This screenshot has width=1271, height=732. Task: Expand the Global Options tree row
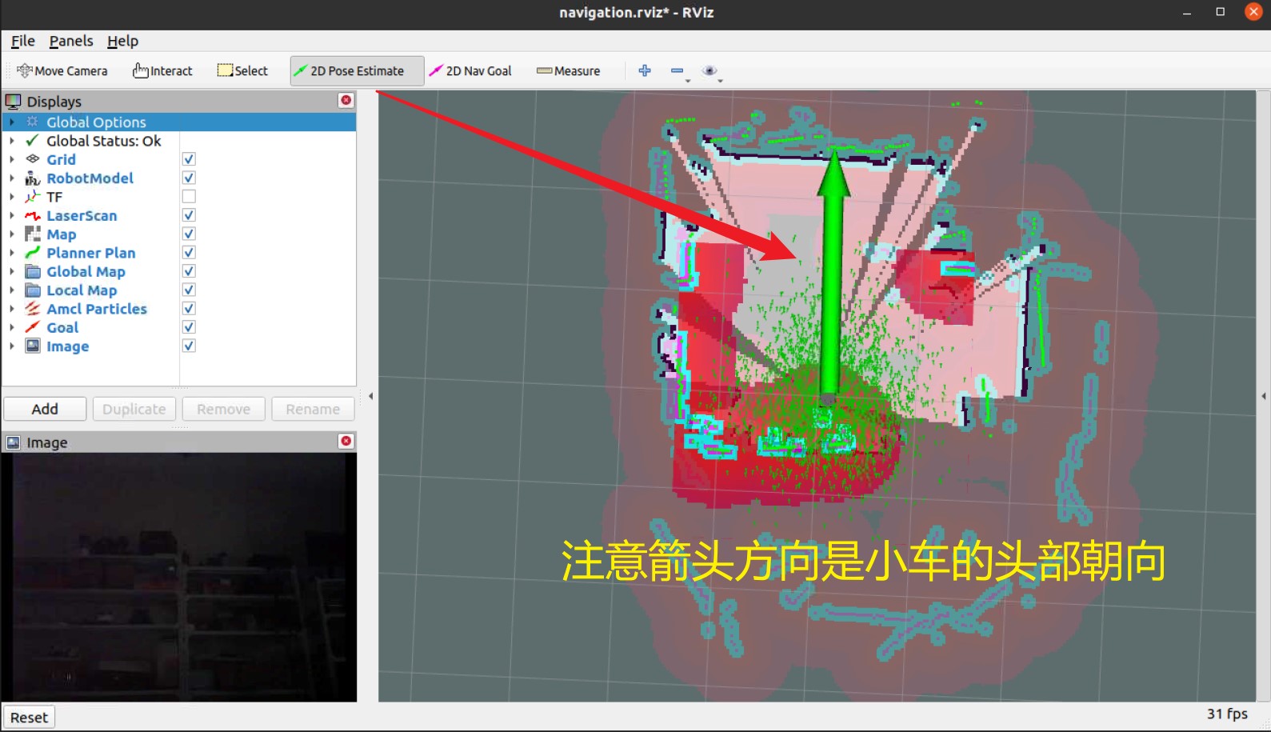(12, 122)
